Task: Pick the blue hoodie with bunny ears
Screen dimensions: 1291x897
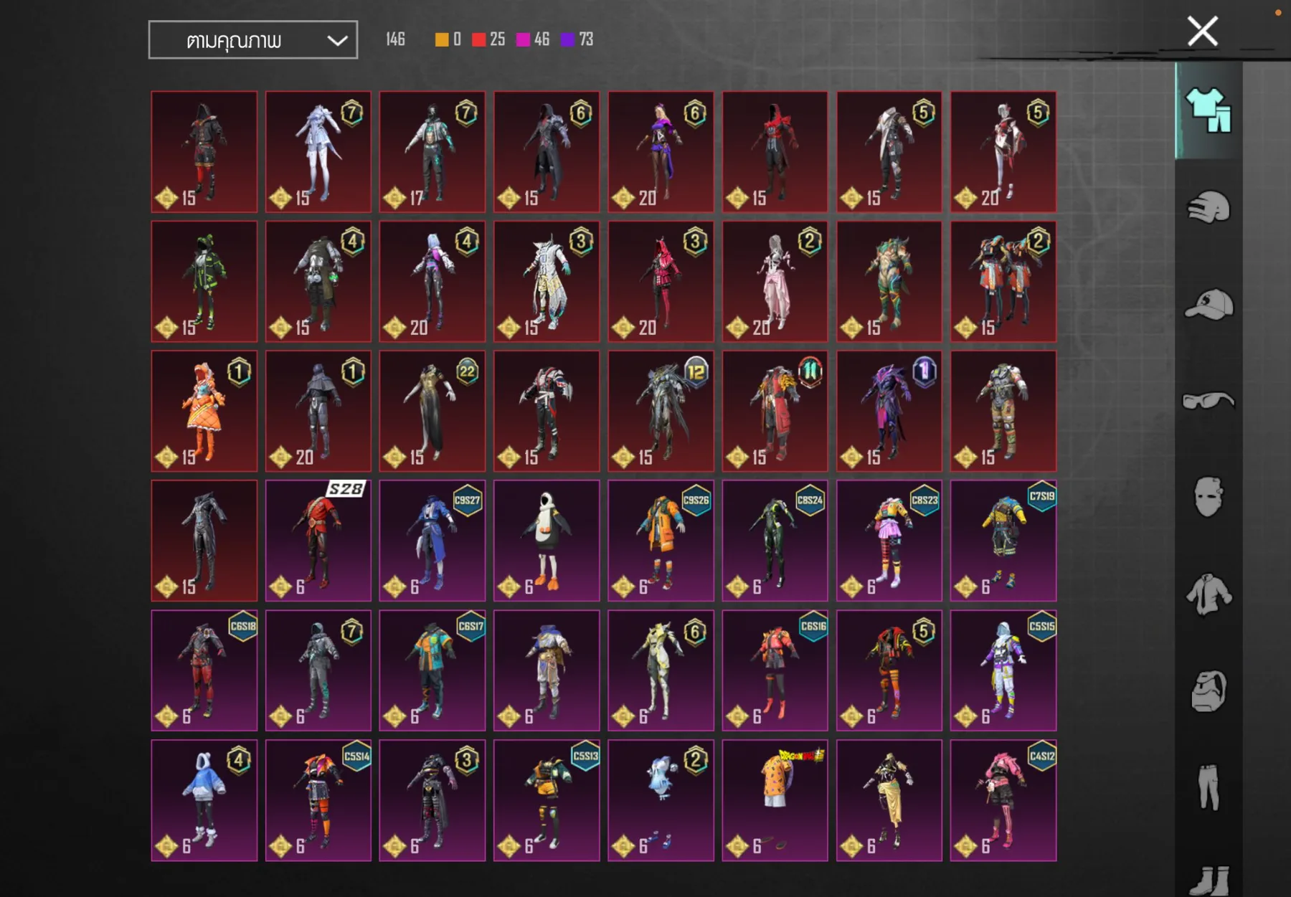Action: [x=204, y=799]
